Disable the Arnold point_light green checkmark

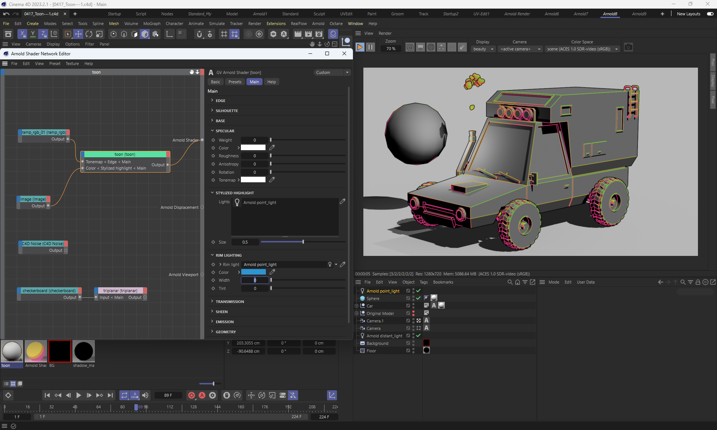(x=418, y=291)
